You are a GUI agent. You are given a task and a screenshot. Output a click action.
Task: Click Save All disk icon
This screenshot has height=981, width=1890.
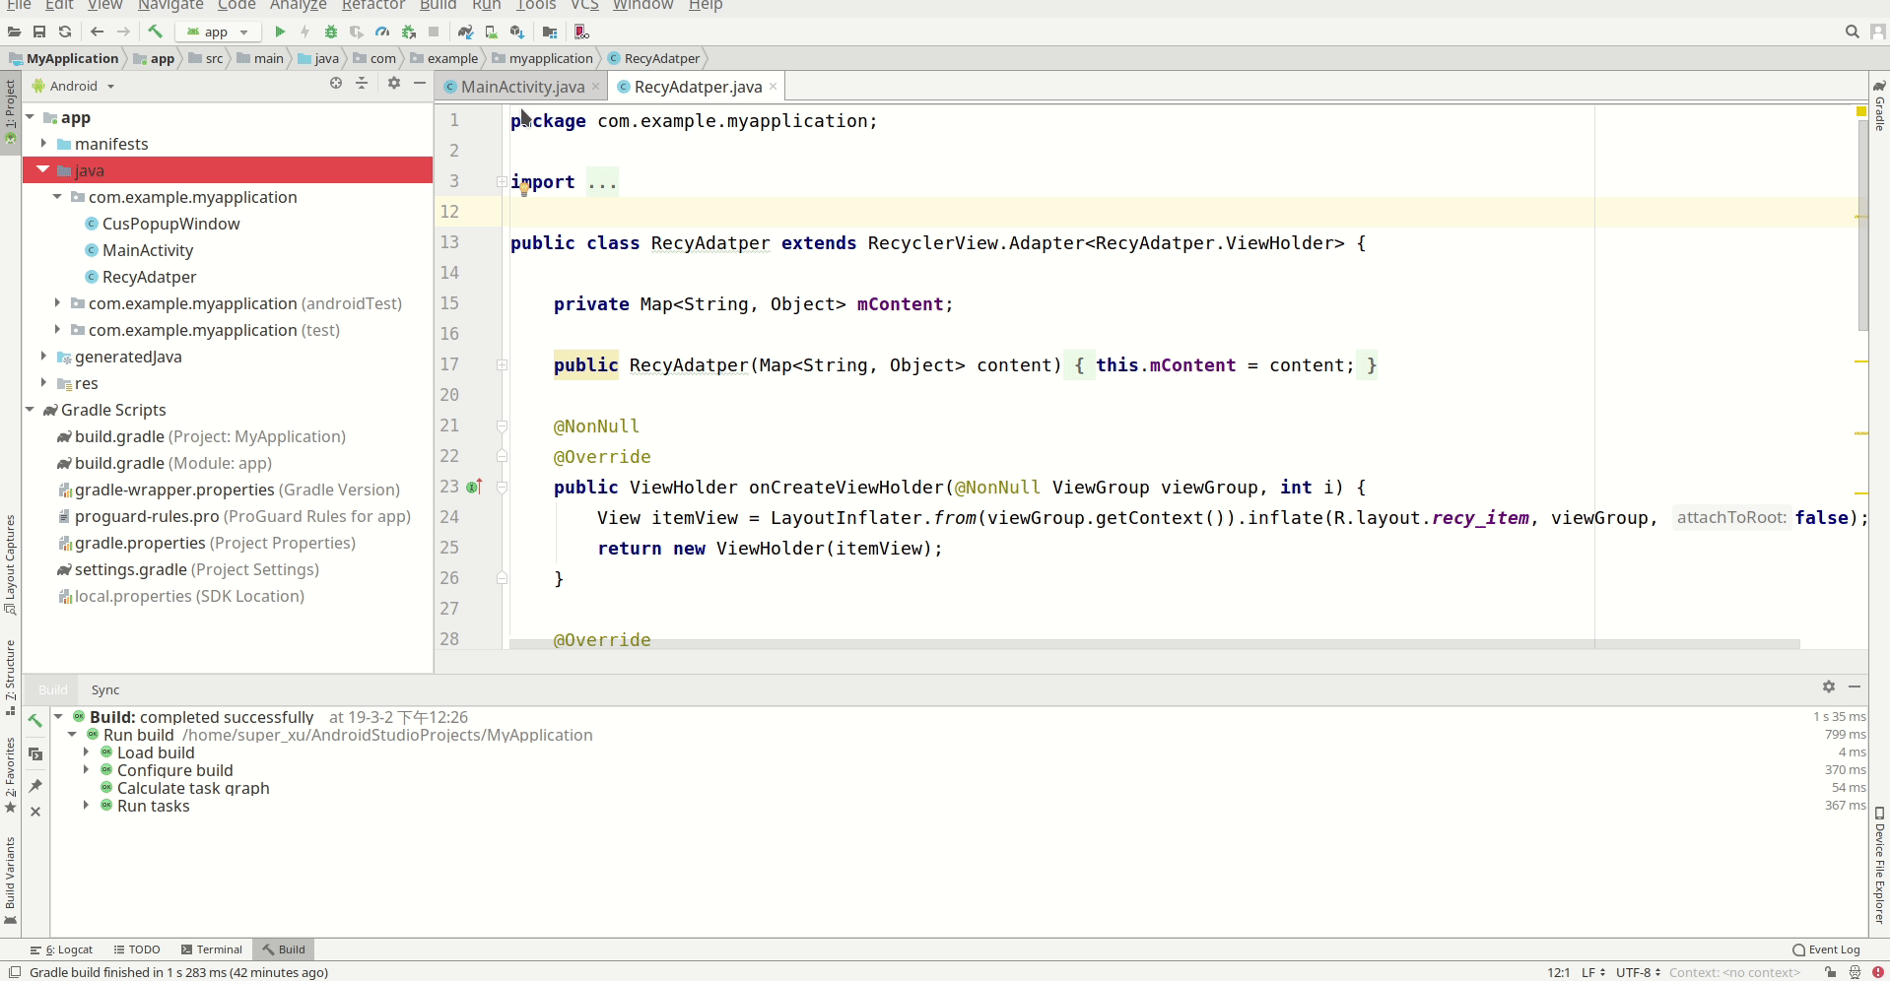pyautogui.click(x=39, y=32)
